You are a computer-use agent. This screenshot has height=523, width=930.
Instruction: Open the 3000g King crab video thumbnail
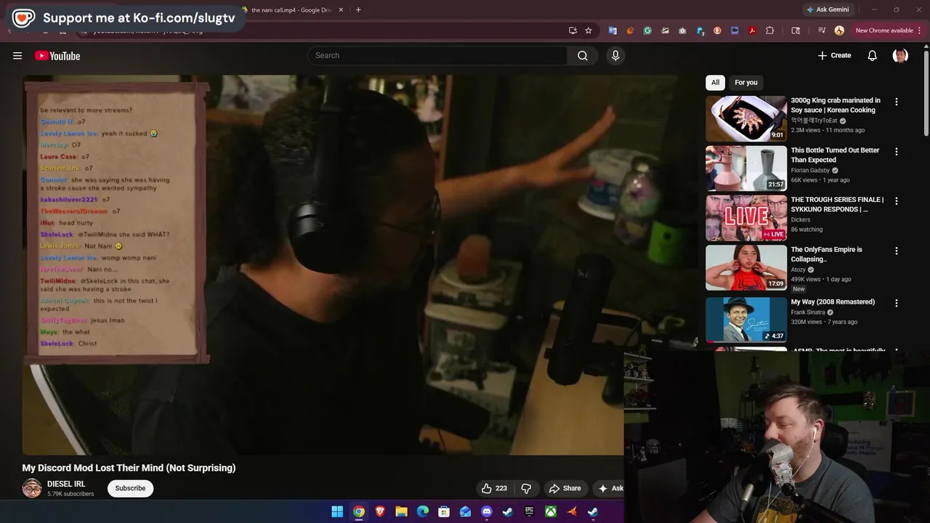tap(746, 118)
